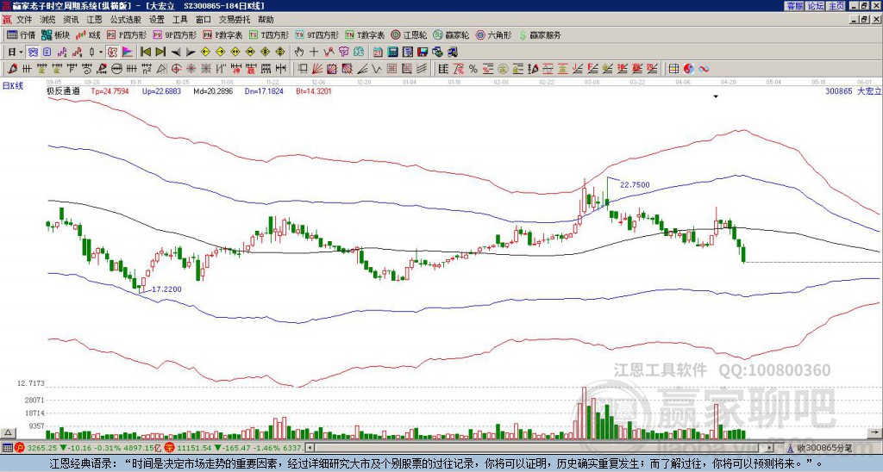This screenshot has height=472, width=883.
Task: Select the circle-with-line drawing tool
Action: click(116, 69)
